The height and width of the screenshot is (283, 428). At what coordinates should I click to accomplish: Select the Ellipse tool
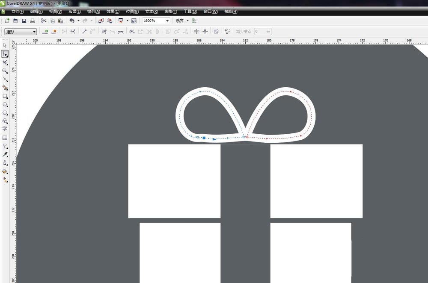coord(5,104)
